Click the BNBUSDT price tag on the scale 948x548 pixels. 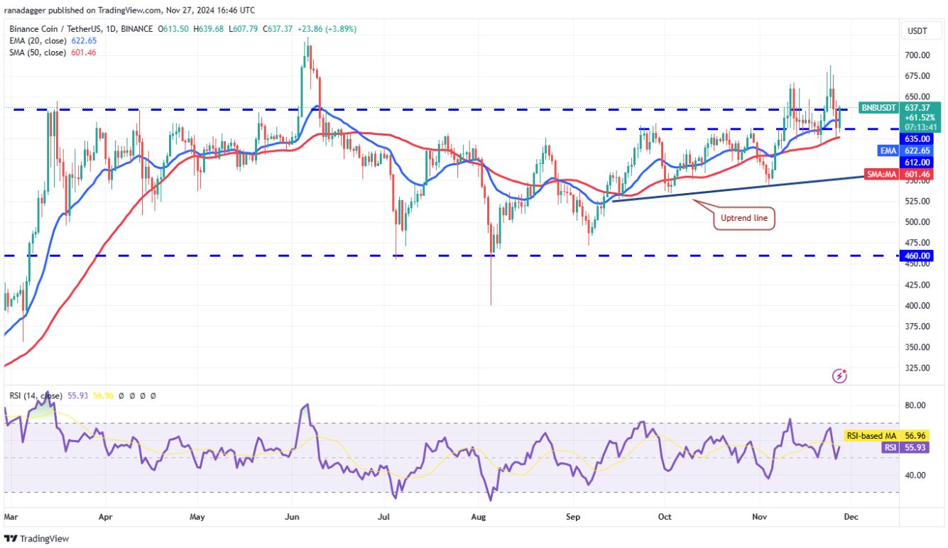878,108
